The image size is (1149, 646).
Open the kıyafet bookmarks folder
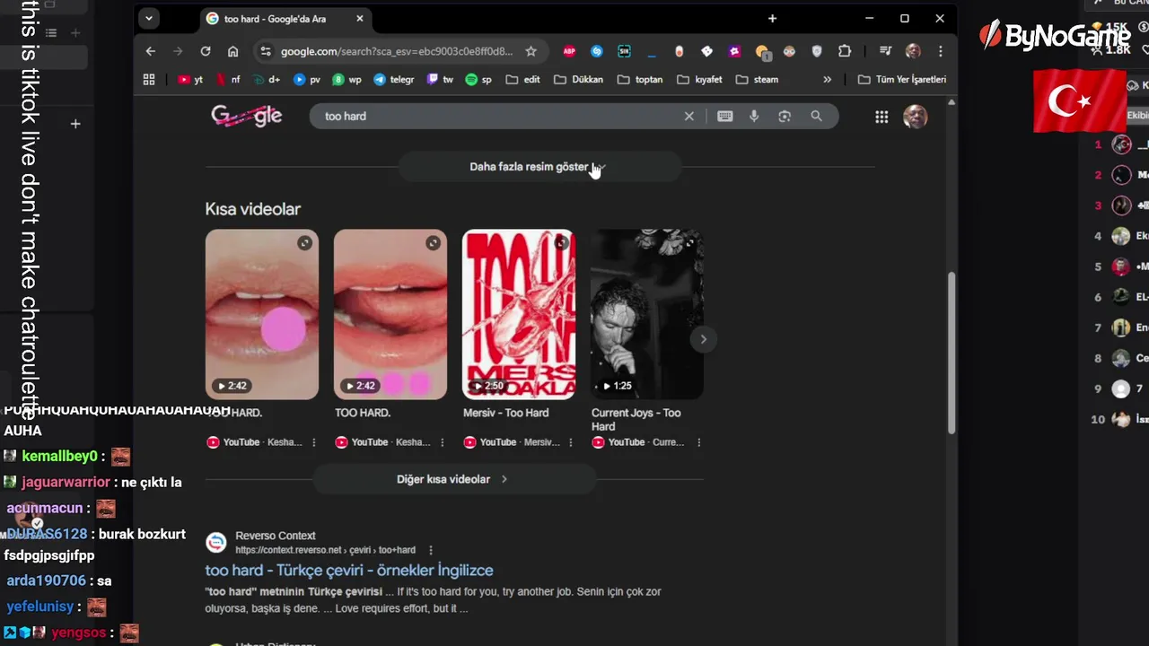699,79
